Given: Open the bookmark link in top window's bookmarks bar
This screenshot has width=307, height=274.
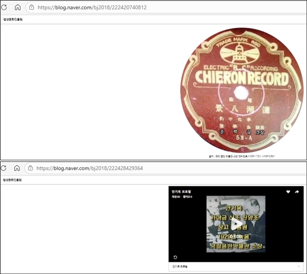Looking at the screenshot, I should (x=13, y=20).
